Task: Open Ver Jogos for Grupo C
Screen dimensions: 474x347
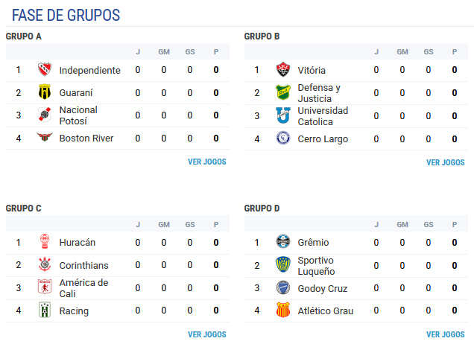Action: 206,334
